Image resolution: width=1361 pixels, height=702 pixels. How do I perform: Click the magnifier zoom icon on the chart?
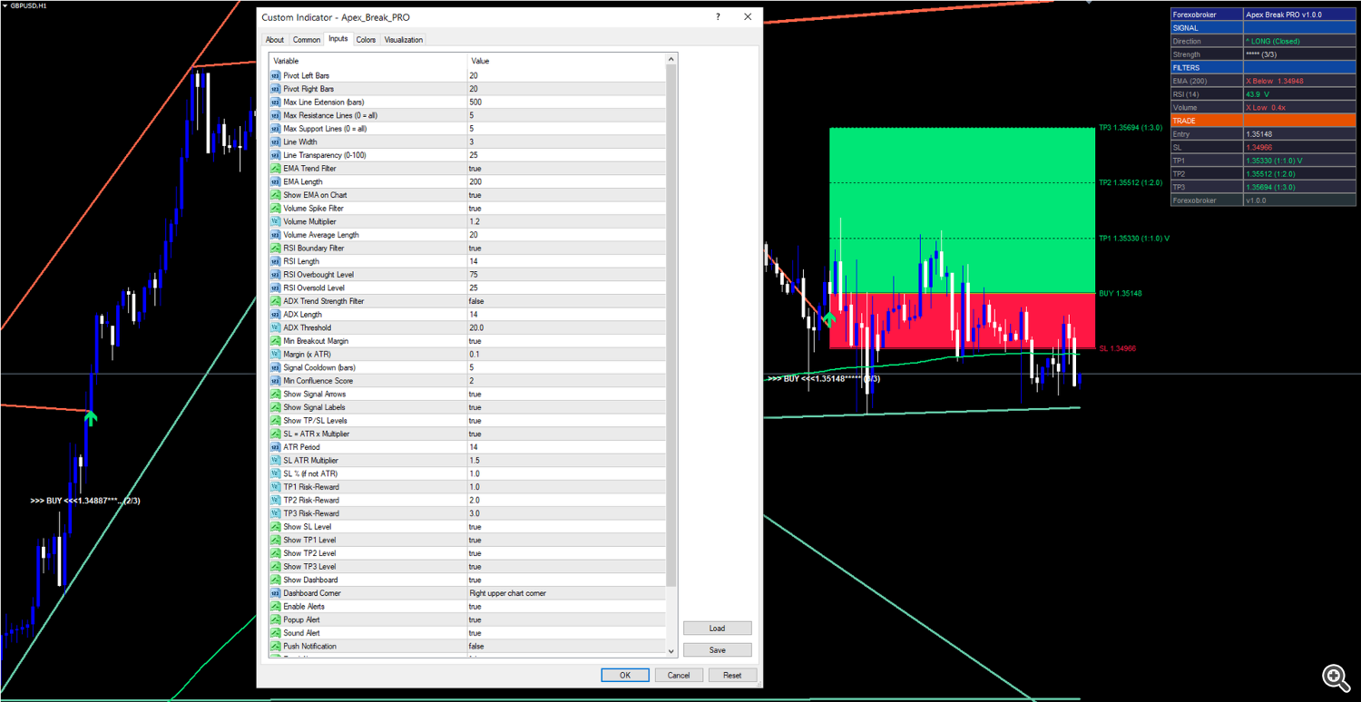[x=1335, y=677]
